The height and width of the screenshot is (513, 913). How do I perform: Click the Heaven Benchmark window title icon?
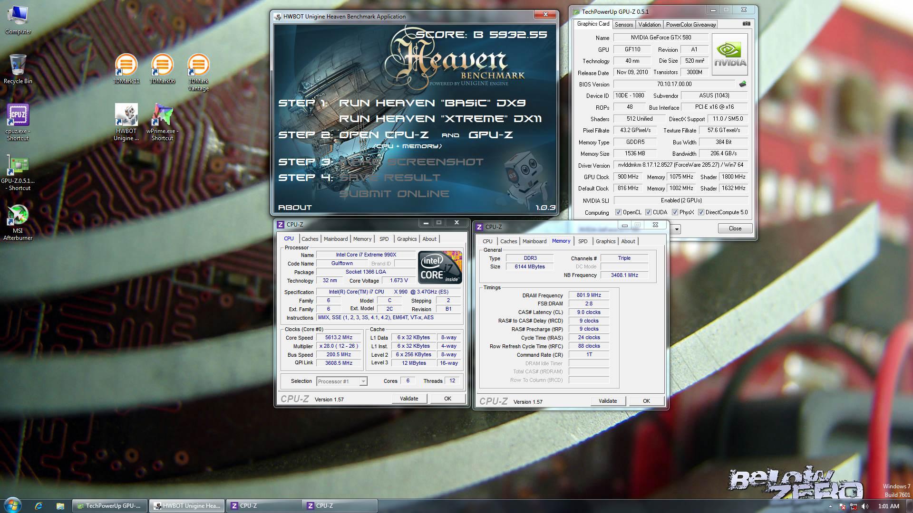(x=277, y=17)
